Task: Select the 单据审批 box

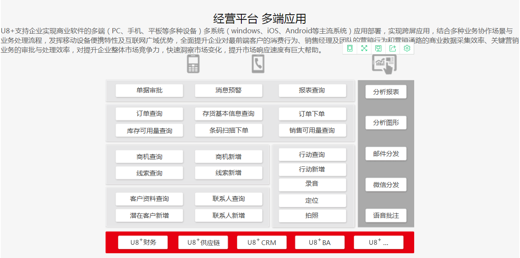Action: pyautogui.click(x=149, y=91)
